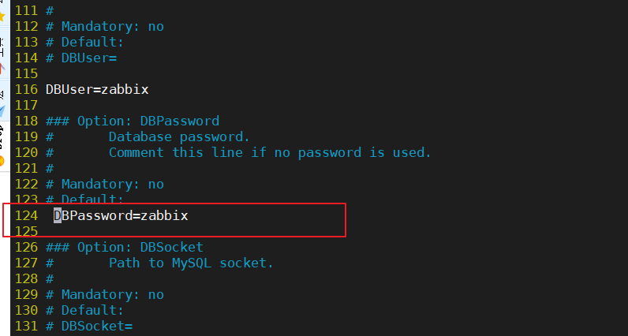The height and width of the screenshot is (336, 628).
Task: Click the '### Option: DBPassword' heading
Action: [133, 121]
